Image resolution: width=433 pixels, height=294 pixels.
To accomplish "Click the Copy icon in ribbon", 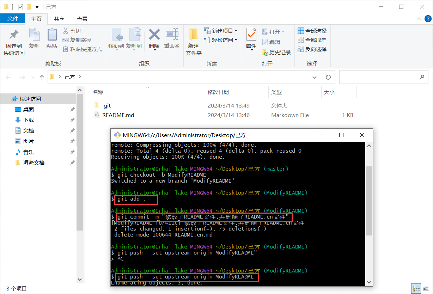I will tap(34, 35).
